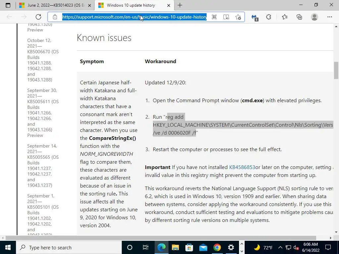Open Microsoft Edge from the taskbar
339x254 pixels.
(161, 247)
